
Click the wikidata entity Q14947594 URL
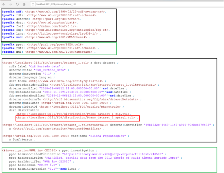pyautogui.click(x=66, y=81)
